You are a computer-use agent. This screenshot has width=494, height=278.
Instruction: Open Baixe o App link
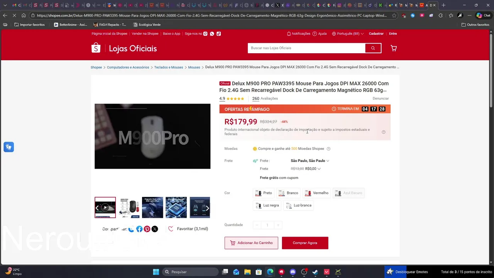[x=171, y=34]
